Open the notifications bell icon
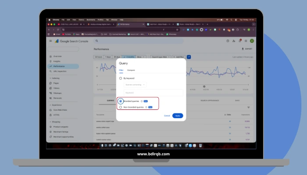Image resolution: width=307 pixels, height=175 pixels. pyautogui.click(x=240, y=41)
